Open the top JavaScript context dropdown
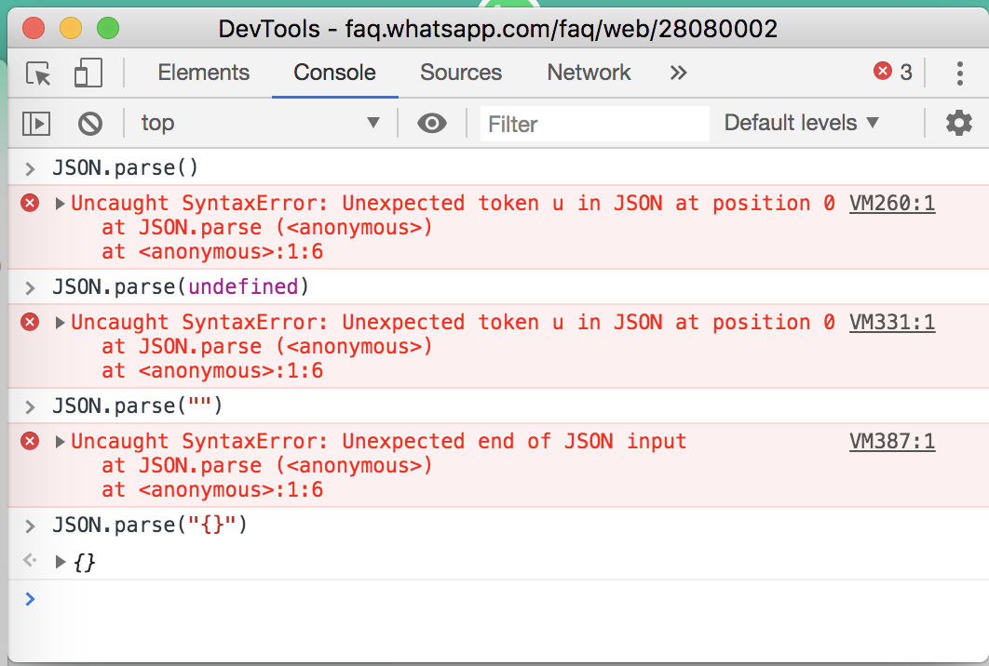 [x=260, y=123]
